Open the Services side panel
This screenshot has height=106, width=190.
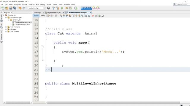[x=1, y=18]
